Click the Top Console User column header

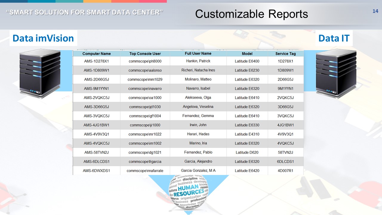pyautogui.click(x=145, y=54)
